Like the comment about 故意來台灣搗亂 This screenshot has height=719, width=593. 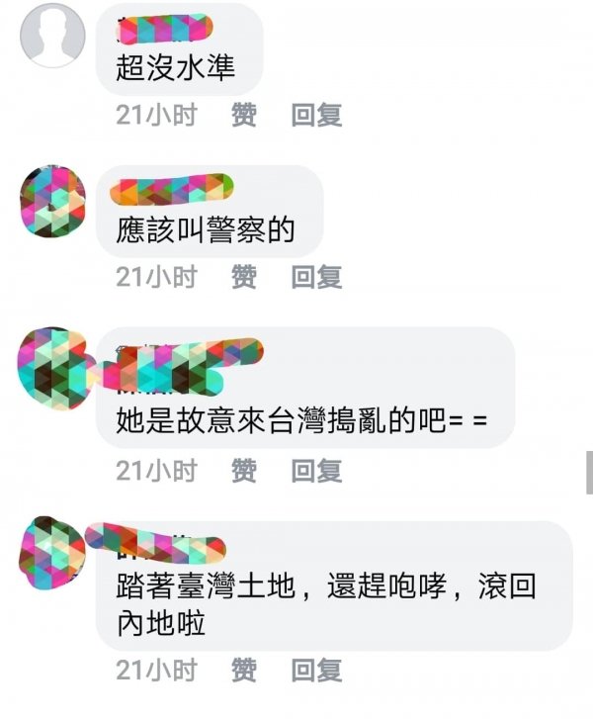(244, 471)
